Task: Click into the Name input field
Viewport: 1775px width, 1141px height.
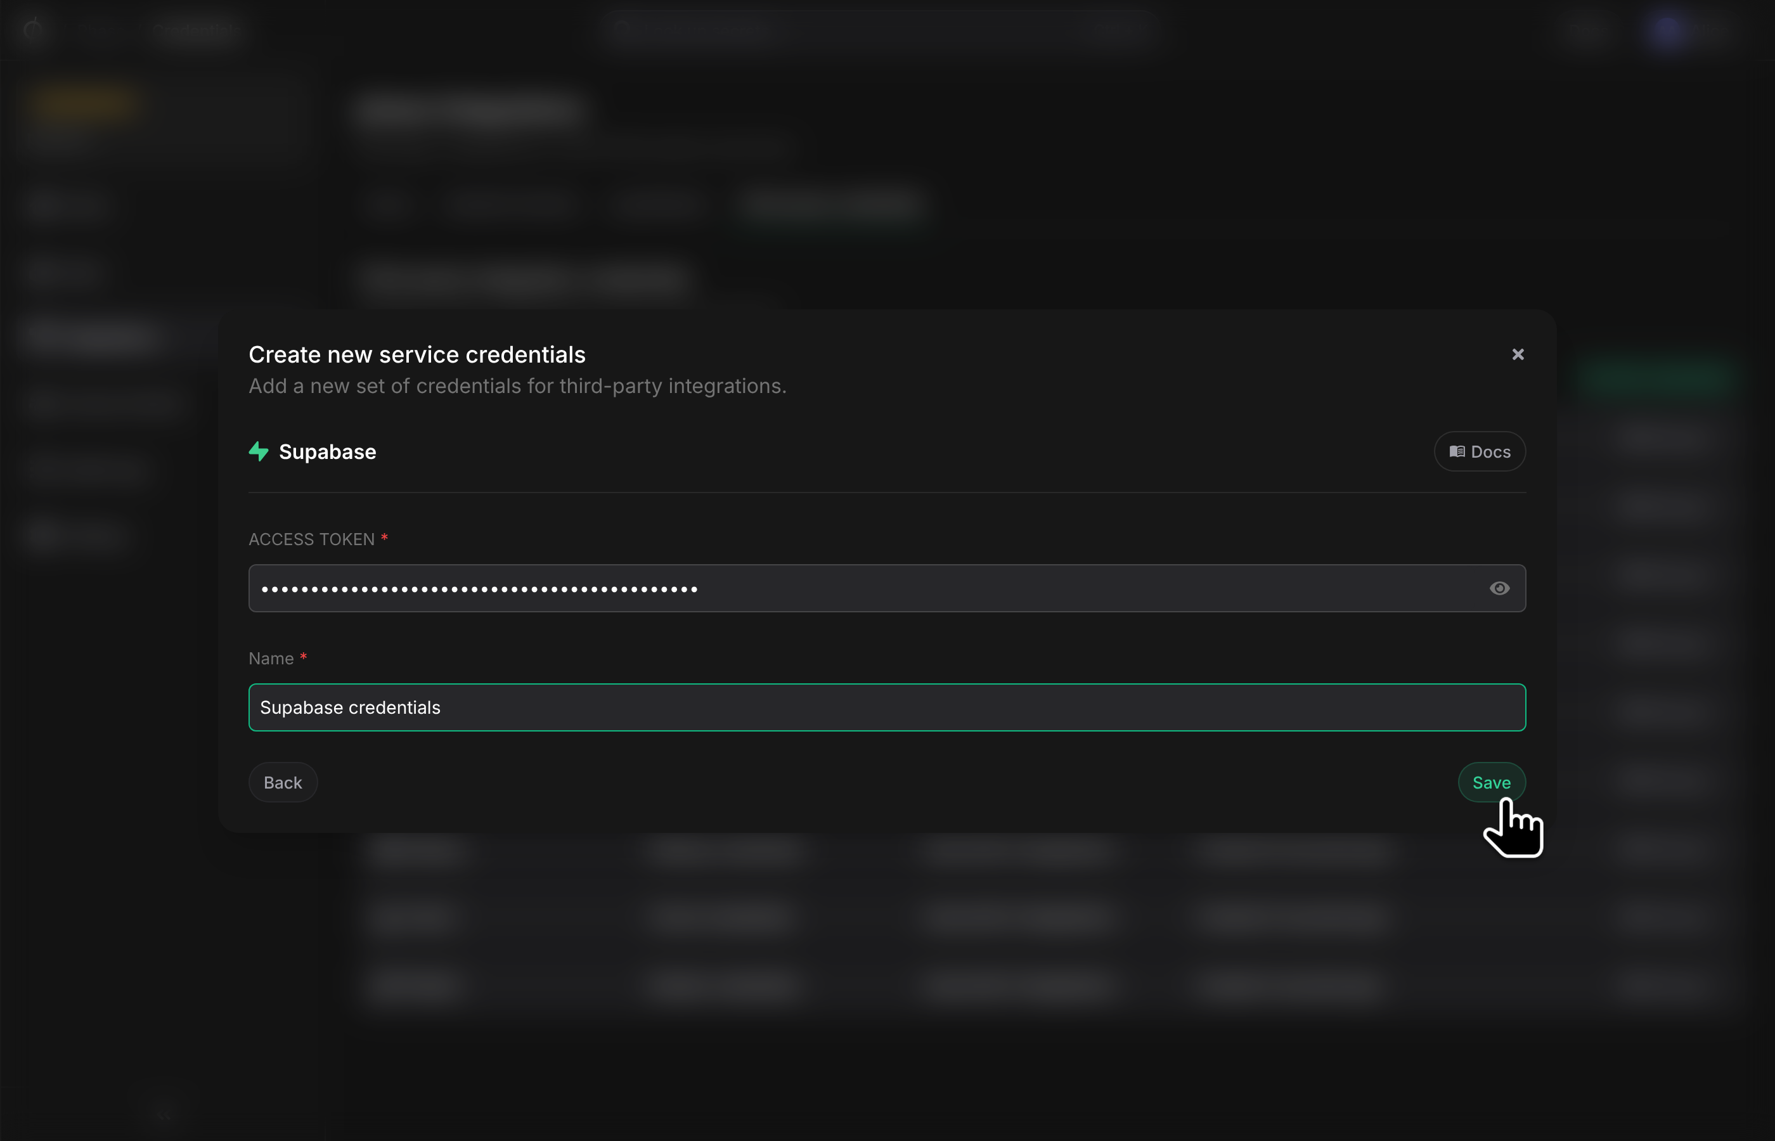Action: [x=887, y=707]
